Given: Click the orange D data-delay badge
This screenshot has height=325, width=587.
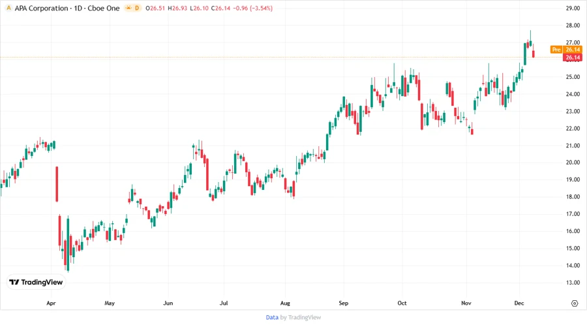Looking at the screenshot, I should [137, 8].
